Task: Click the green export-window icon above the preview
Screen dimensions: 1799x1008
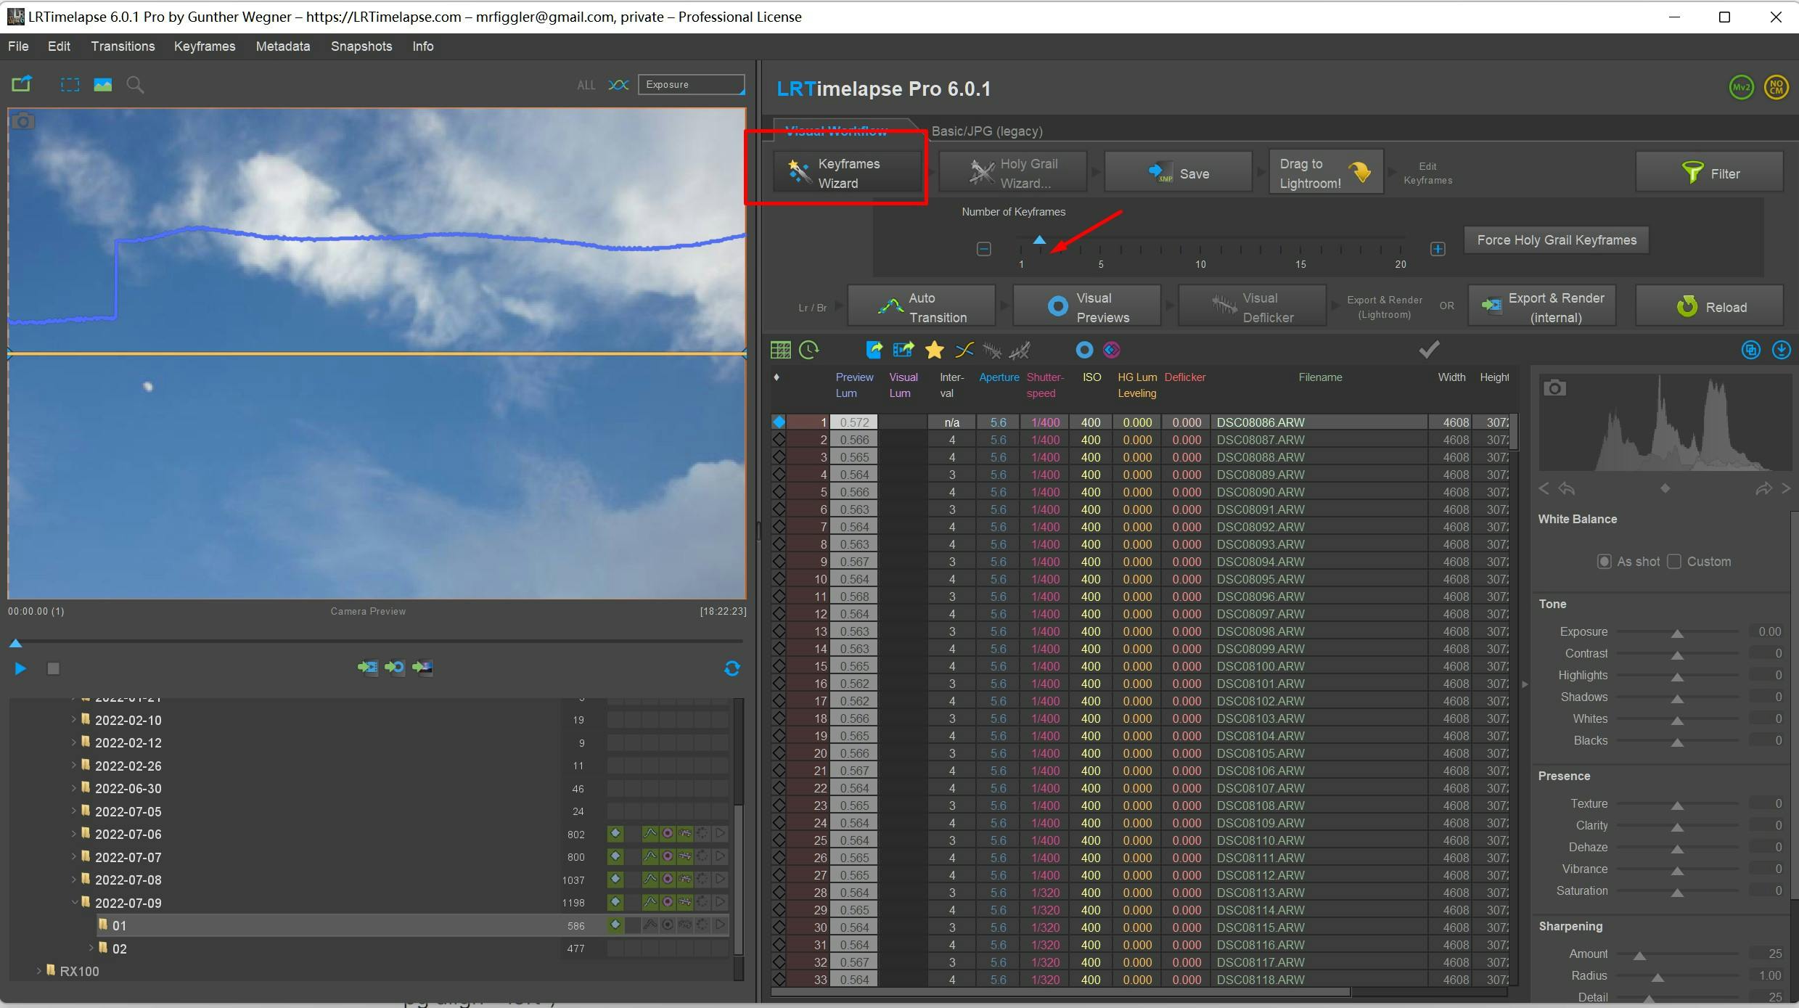Action: click(22, 84)
